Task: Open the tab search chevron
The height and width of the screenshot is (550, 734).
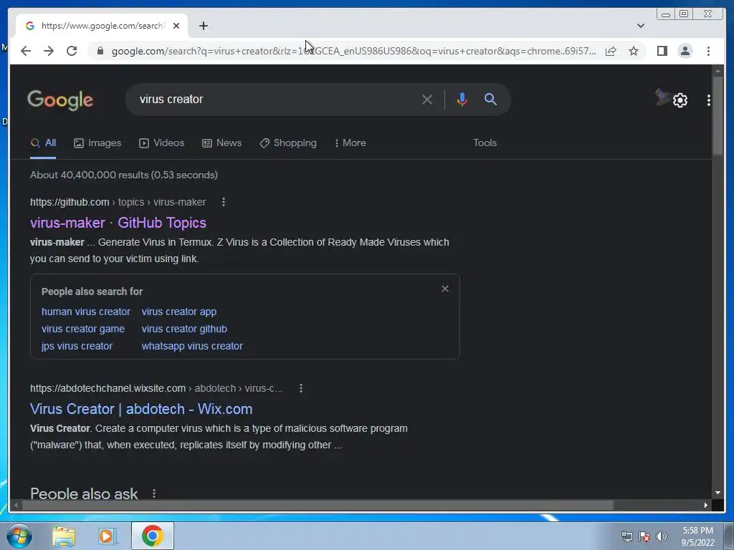Action: (640, 26)
